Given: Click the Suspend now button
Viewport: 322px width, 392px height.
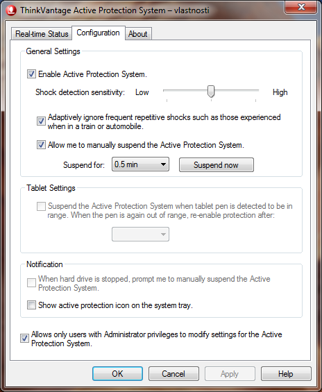Looking at the screenshot, I should click(217, 164).
